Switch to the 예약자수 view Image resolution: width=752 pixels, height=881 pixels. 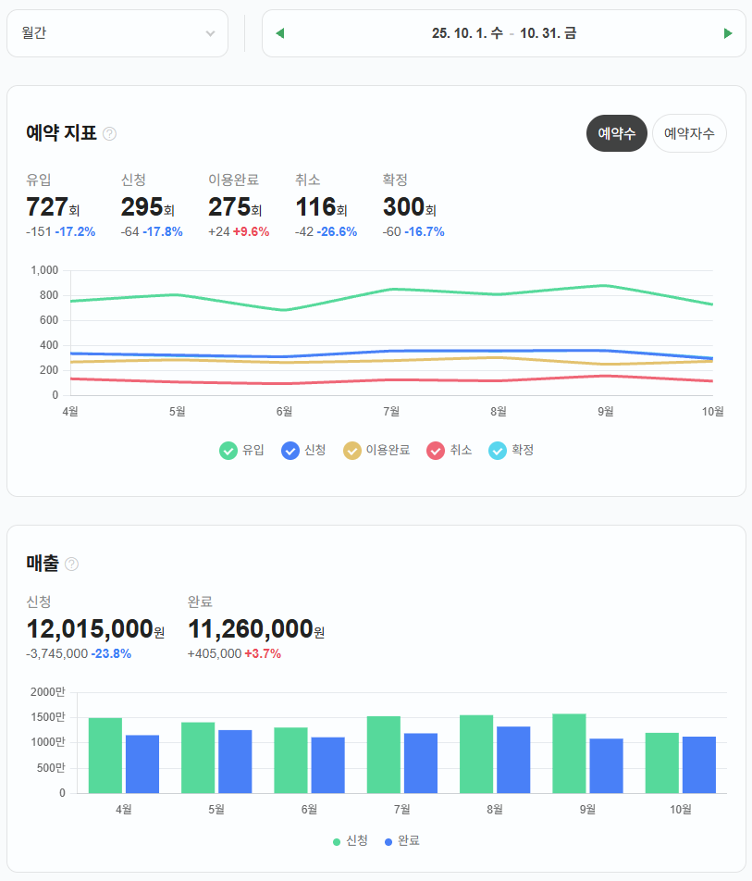coord(689,132)
